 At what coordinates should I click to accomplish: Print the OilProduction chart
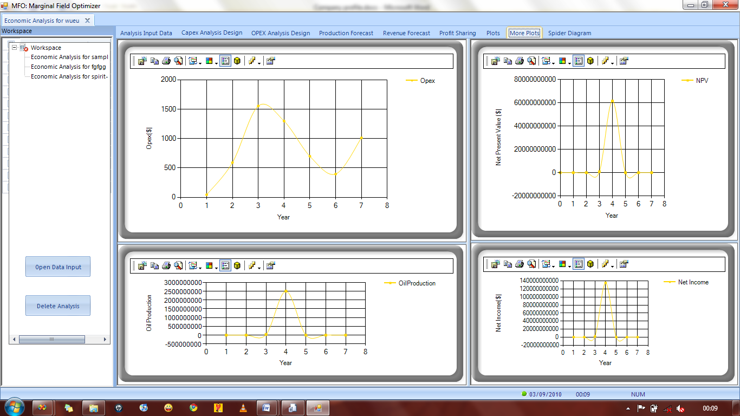[x=166, y=265]
